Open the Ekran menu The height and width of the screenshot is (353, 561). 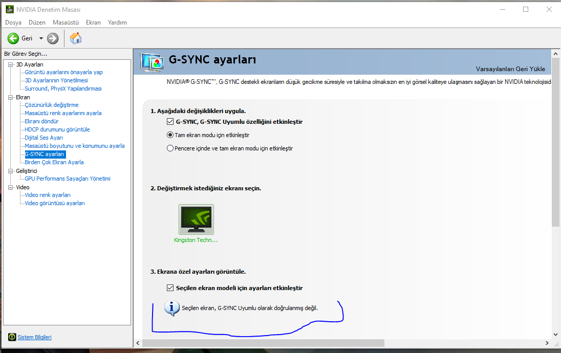pos(93,22)
